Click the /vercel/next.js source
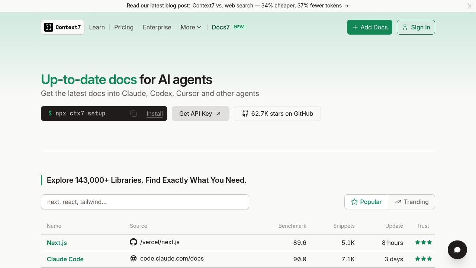 (160, 242)
